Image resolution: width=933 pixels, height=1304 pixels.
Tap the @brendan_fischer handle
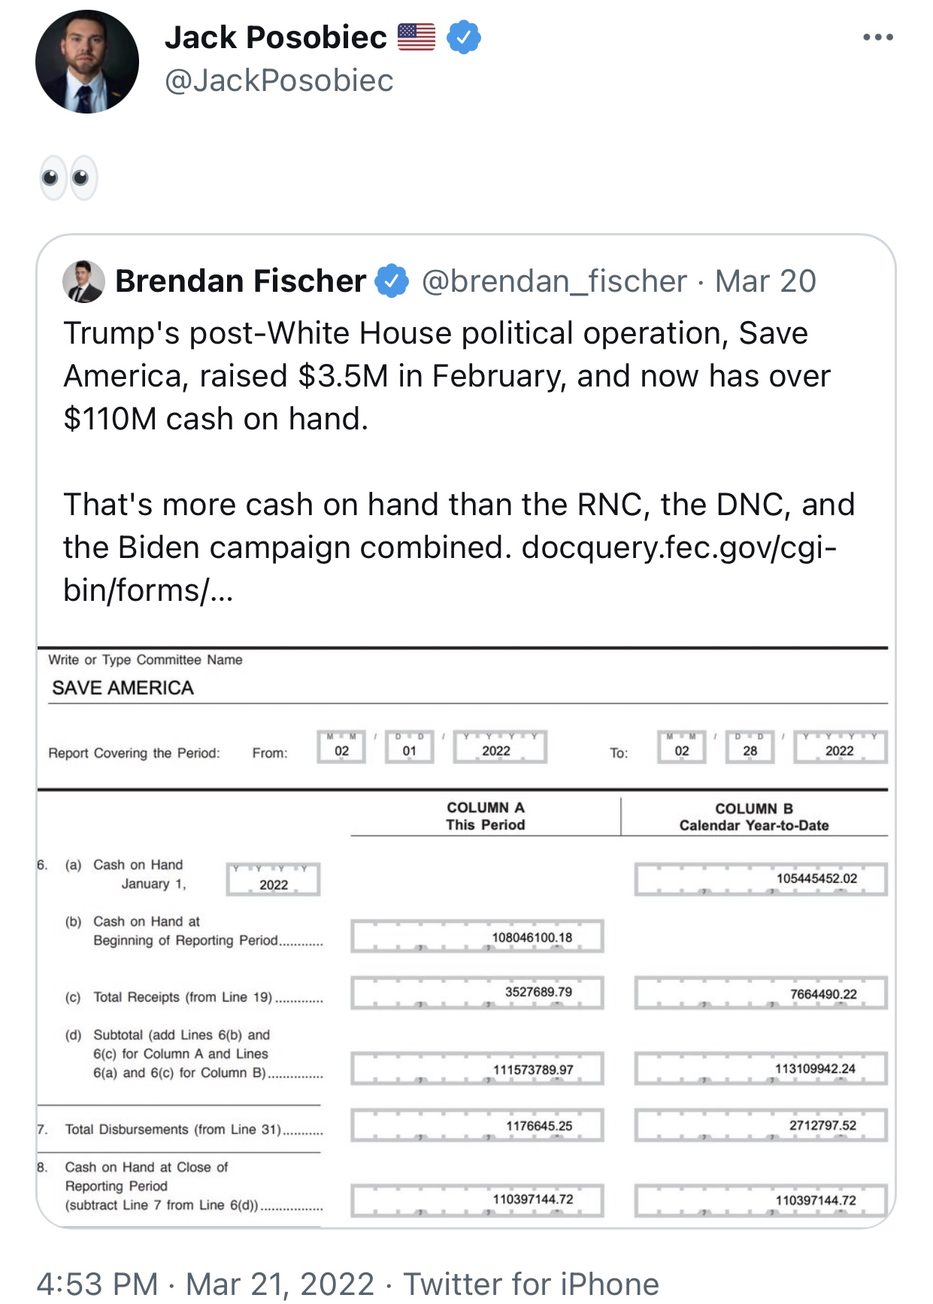[554, 281]
